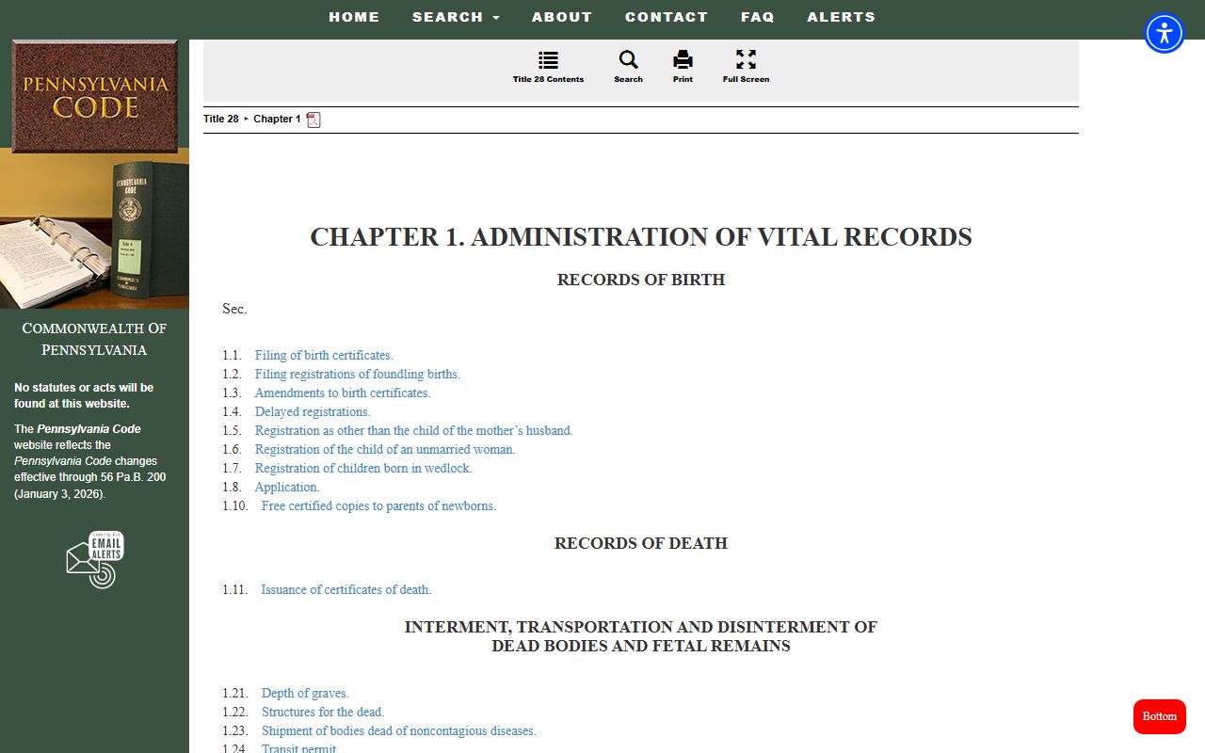
Task: Open section 1.1 Filing of birth certificates
Action: click(324, 355)
